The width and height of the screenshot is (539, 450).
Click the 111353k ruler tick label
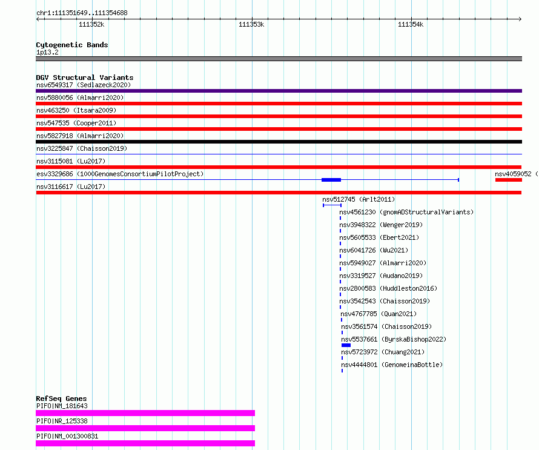pos(251,24)
